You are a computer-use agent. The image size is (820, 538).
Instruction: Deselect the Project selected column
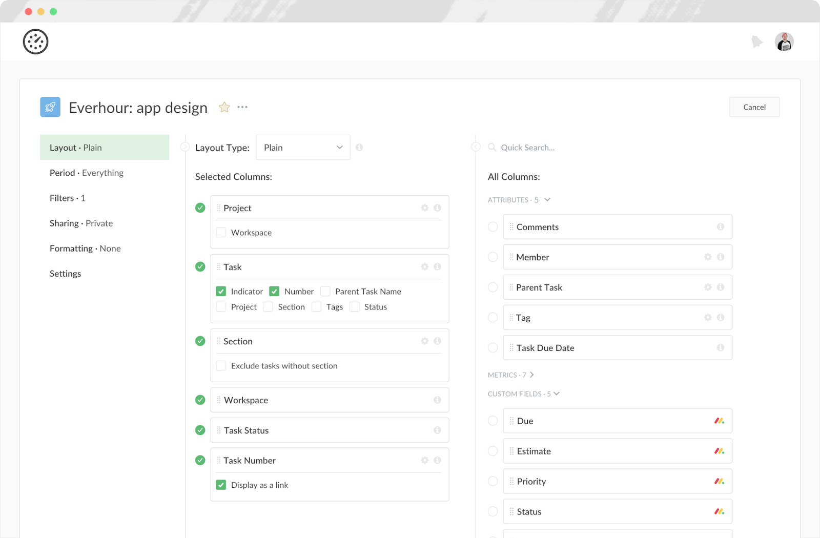pos(200,208)
